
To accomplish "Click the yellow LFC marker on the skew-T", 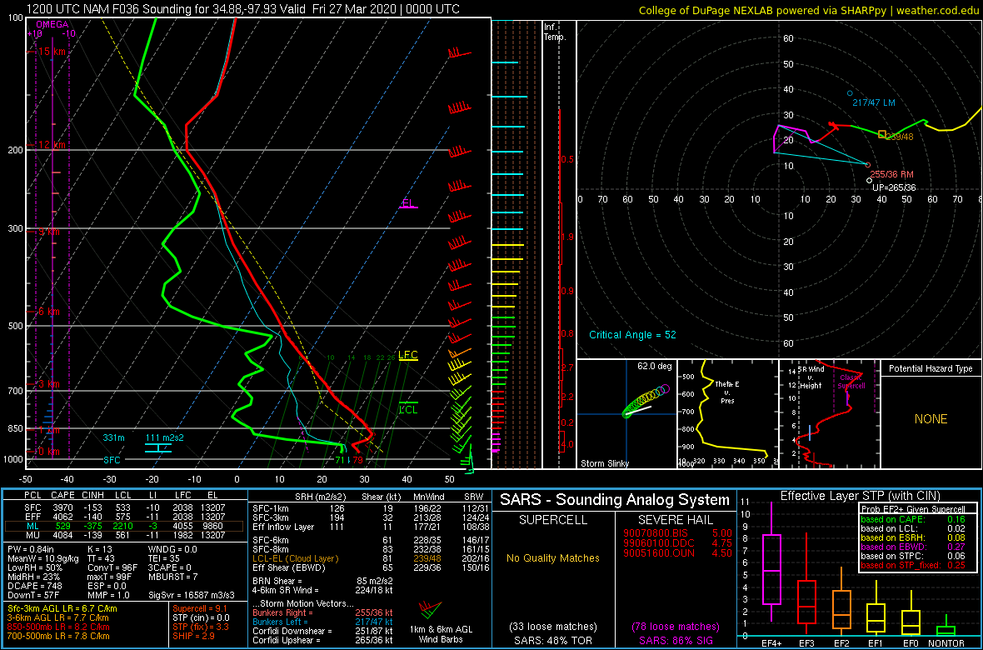I will pyautogui.click(x=408, y=355).
